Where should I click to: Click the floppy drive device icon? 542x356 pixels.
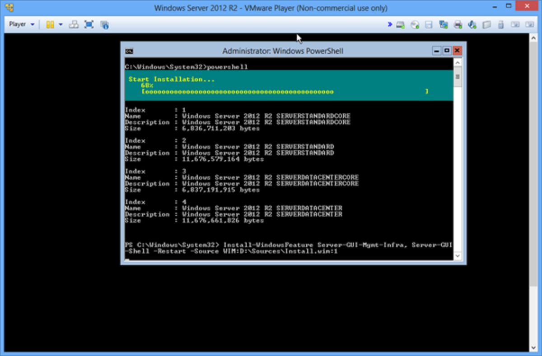point(429,24)
